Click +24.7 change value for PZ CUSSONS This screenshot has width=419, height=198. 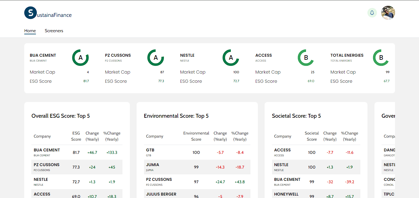click(x=220, y=182)
